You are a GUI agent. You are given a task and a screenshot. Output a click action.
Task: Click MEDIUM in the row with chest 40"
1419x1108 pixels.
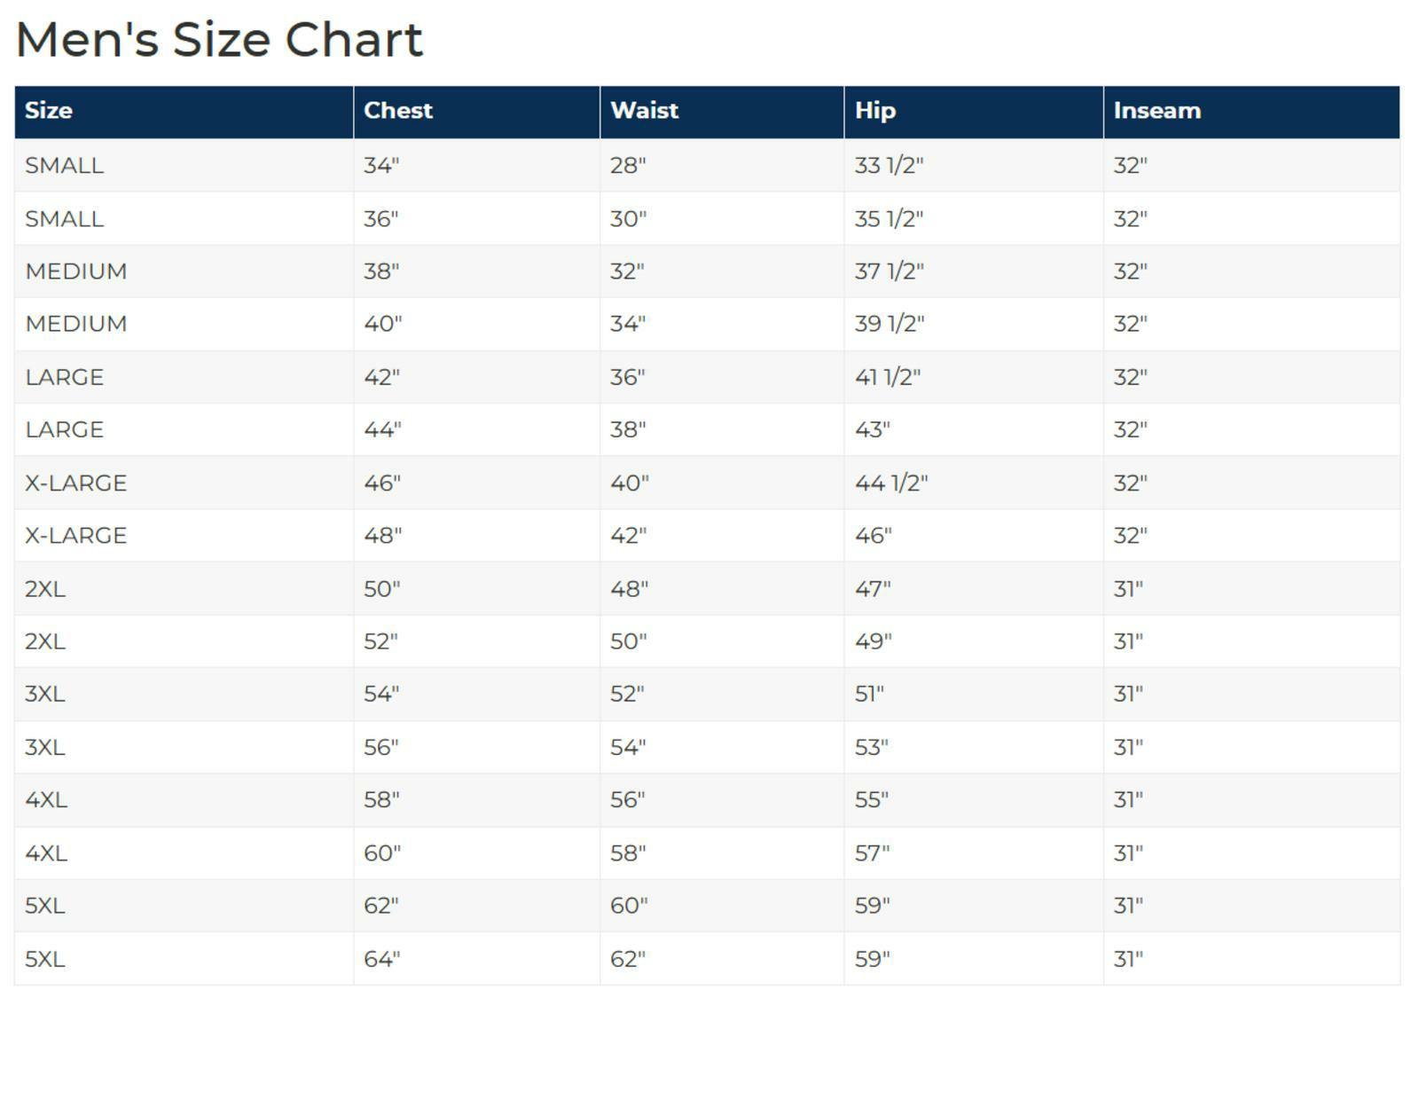tap(75, 324)
